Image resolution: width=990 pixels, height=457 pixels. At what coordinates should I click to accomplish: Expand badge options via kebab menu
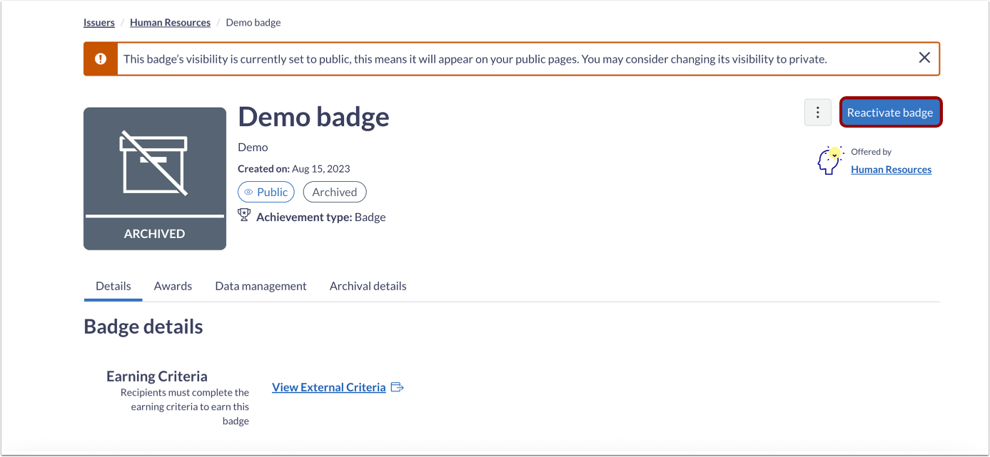pyautogui.click(x=817, y=112)
